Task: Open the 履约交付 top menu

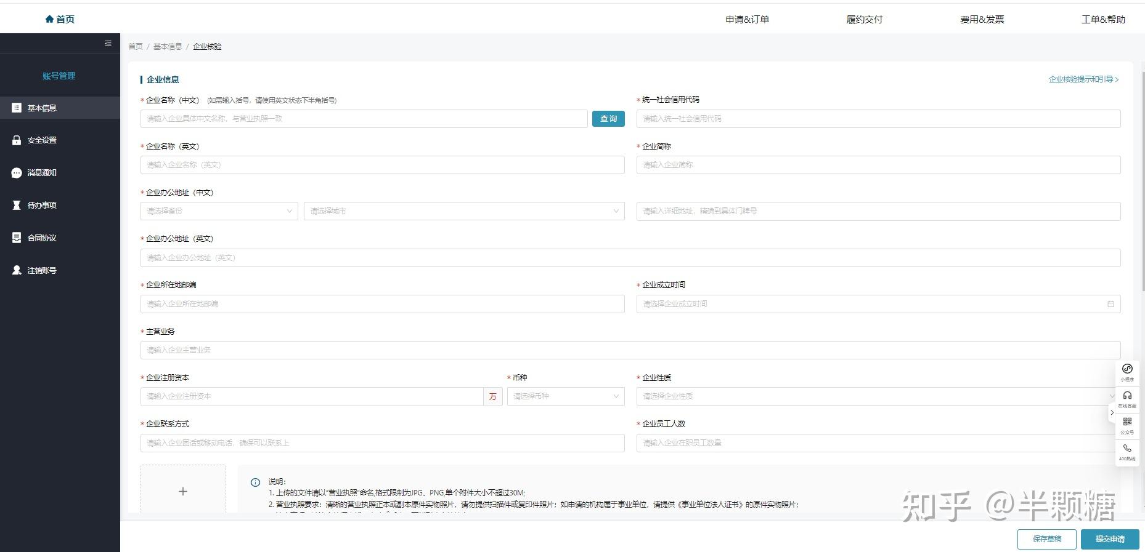Action: click(x=864, y=20)
